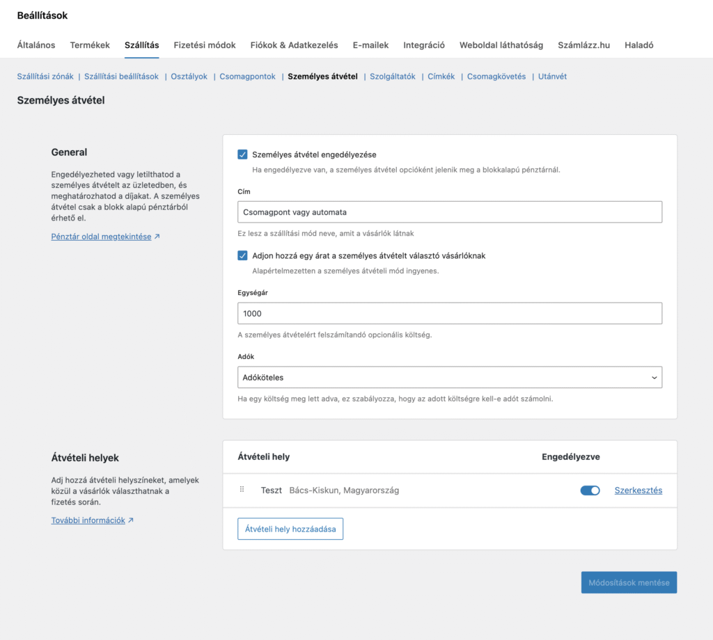Click the Módosítások mentése button
Screen dimensions: 713x640
coord(629,582)
